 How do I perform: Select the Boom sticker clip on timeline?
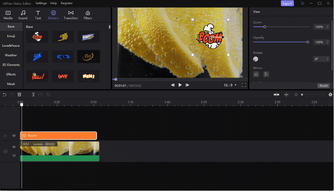[x=59, y=136]
